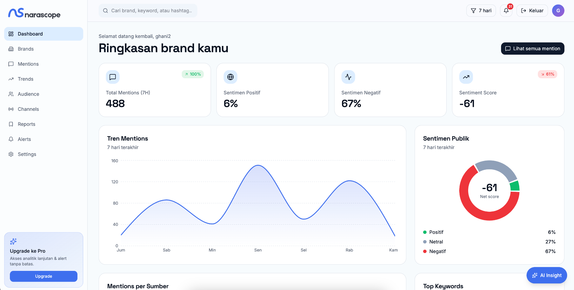Viewport: 574px width, 290px height.
Task: Click the Mentions per Sumber heading
Action: tap(138, 286)
